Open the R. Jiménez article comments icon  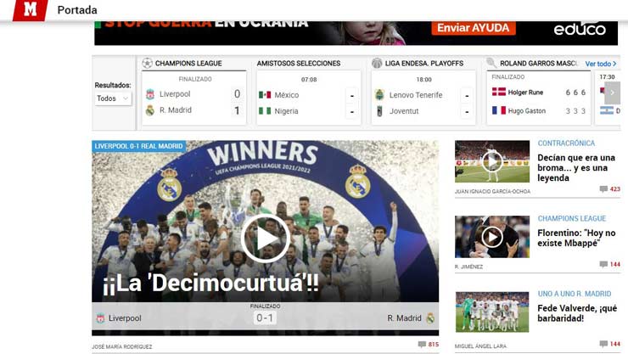pos(603,264)
